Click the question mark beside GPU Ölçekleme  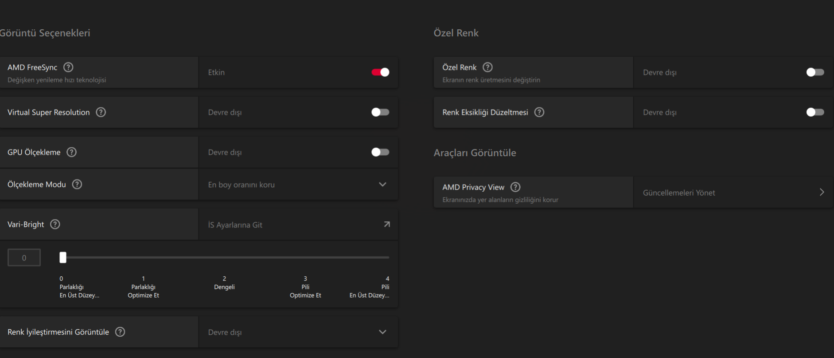pos(71,152)
